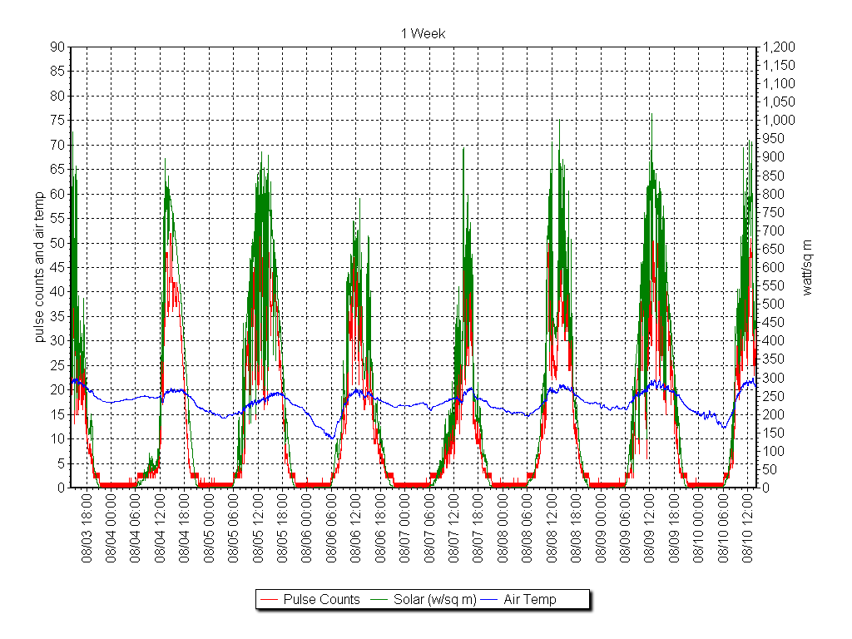Click the "08/04 06:00" time axis label
This screenshot has width=852, height=639.
pos(136,528)
